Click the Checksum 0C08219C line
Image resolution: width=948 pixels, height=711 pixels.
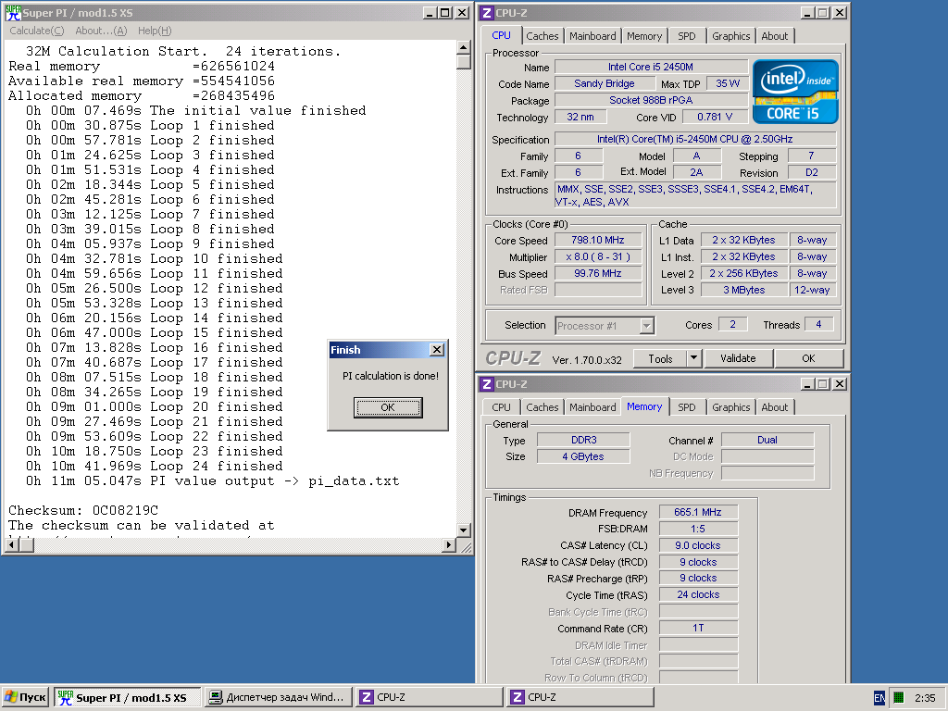[x=83, y=510]
